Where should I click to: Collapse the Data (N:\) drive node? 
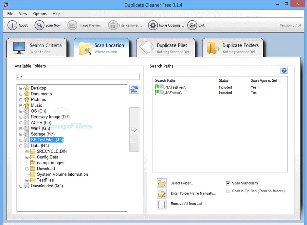pyautogui.click(x=21, y=146)
